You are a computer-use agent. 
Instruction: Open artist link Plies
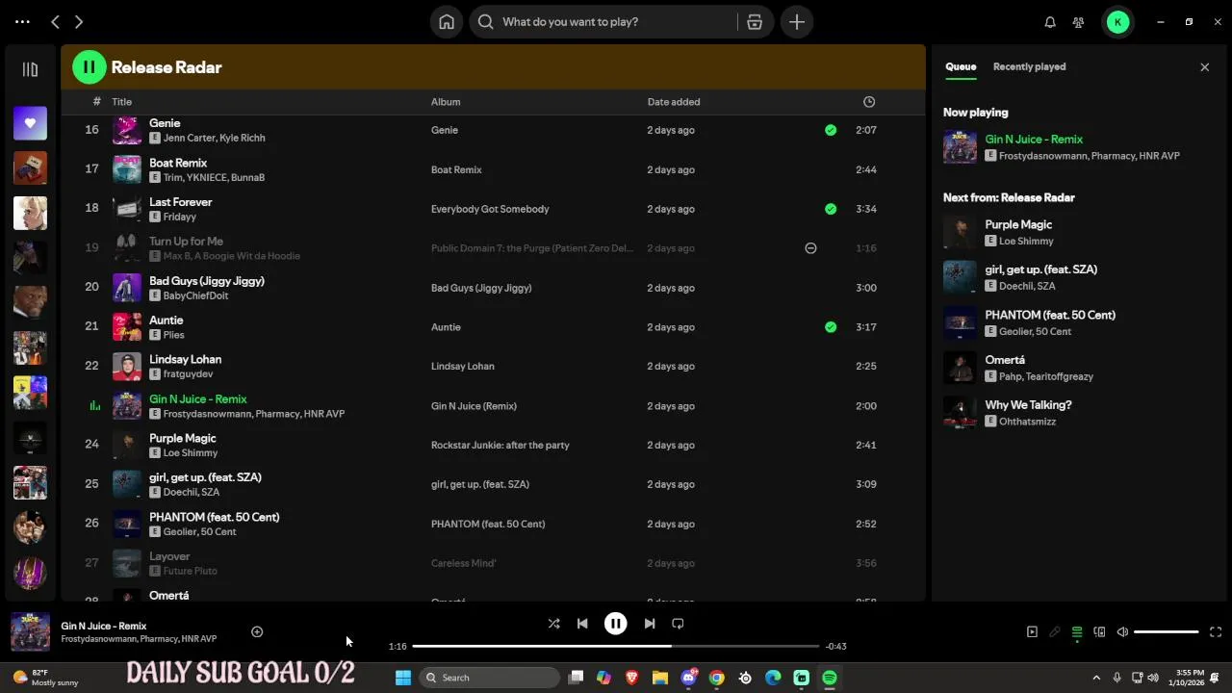[173, 335]
